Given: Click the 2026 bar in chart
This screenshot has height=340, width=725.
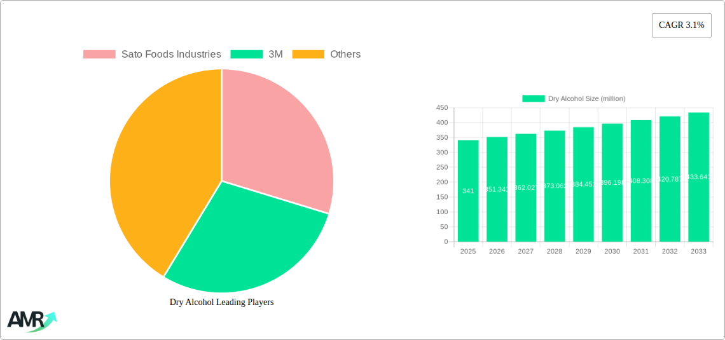Looking at the screenshot, I should 497,189.
